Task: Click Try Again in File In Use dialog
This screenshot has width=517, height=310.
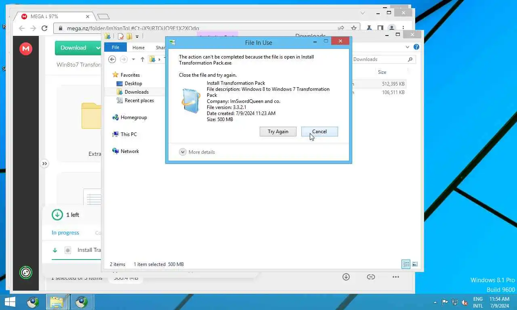Action: 278,132
